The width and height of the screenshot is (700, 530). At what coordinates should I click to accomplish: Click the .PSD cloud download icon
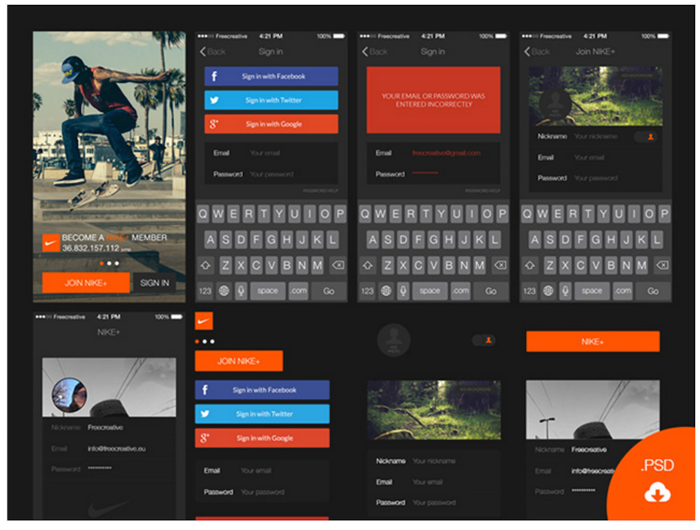click(657, 493)
